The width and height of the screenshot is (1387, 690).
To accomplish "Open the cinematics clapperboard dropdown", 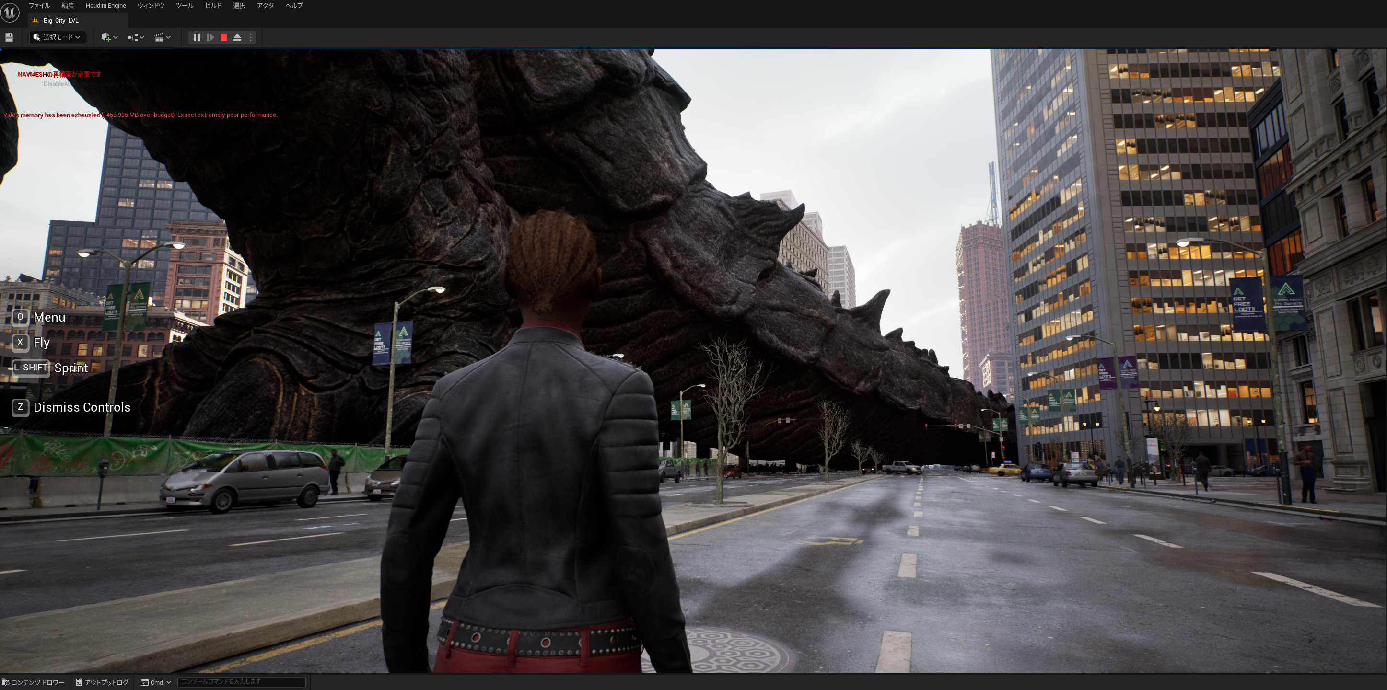I will coord(162,37).
